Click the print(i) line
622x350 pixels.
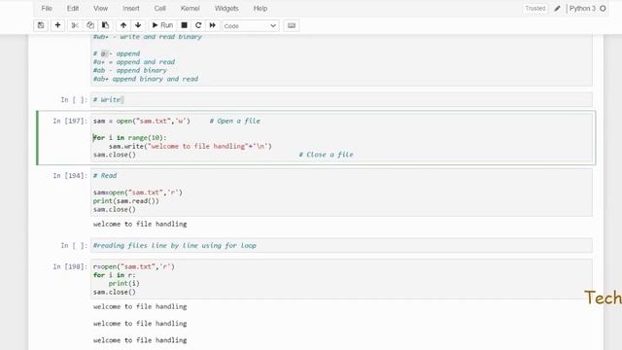tap(124, 283)
